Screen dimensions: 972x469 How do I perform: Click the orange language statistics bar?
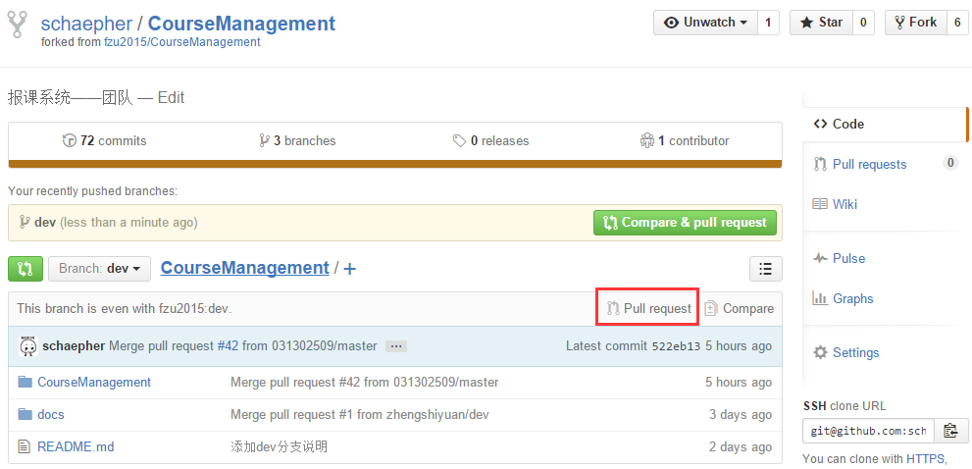(x=395, y=164)
